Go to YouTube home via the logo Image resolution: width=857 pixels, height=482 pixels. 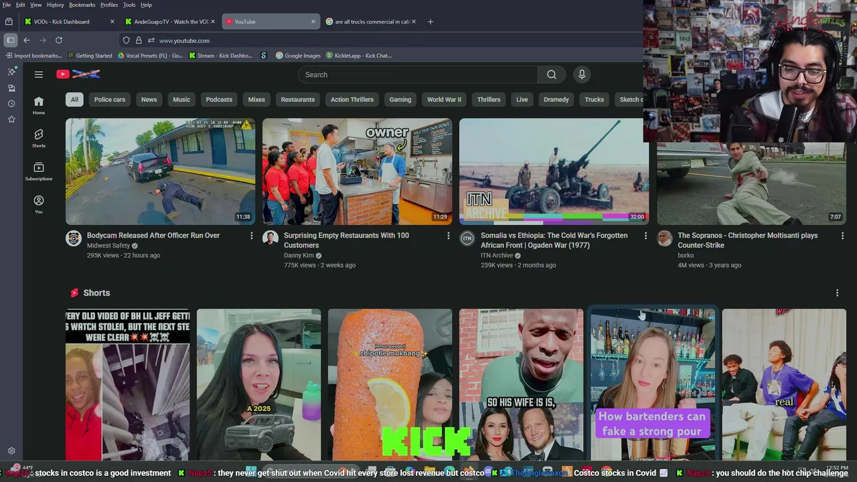78,74
